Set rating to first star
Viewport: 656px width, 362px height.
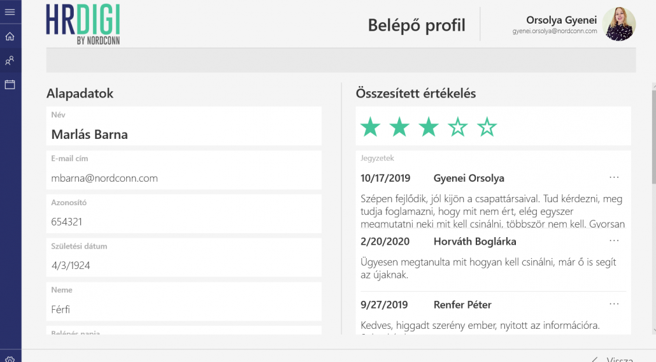[x=370, y=127]
